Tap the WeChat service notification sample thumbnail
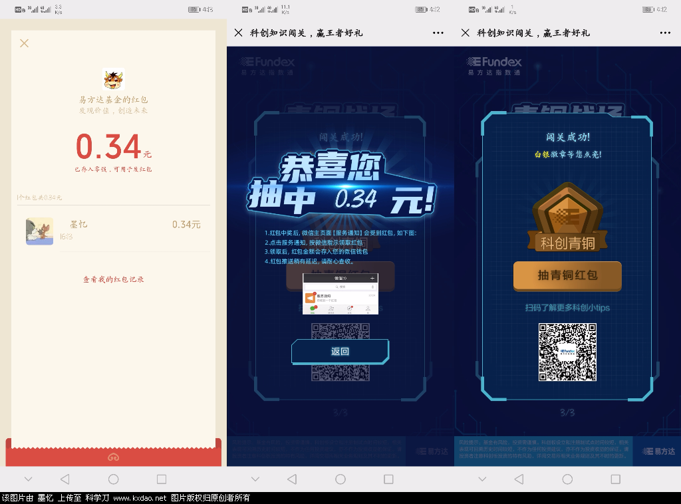 point(340,294)
